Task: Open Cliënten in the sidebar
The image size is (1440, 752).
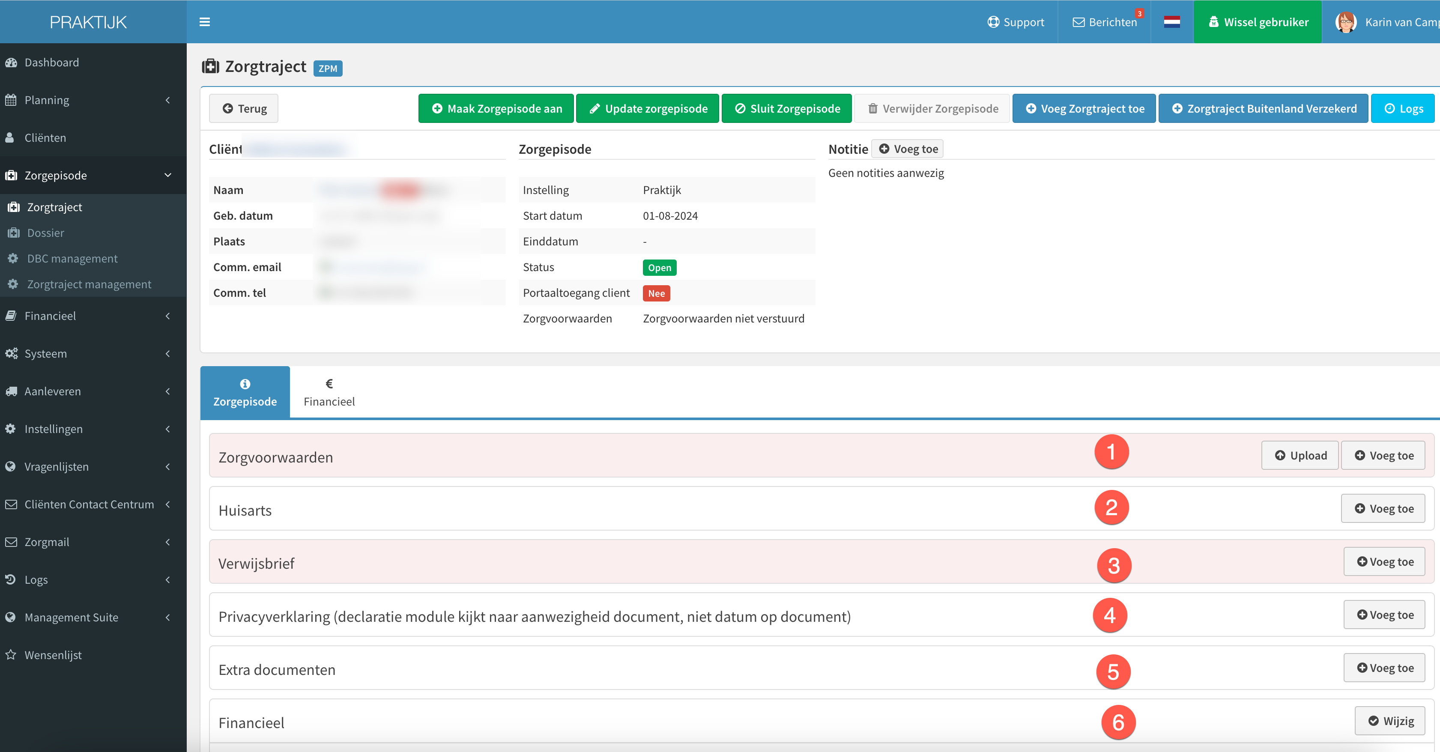Action: click(93, 137)
